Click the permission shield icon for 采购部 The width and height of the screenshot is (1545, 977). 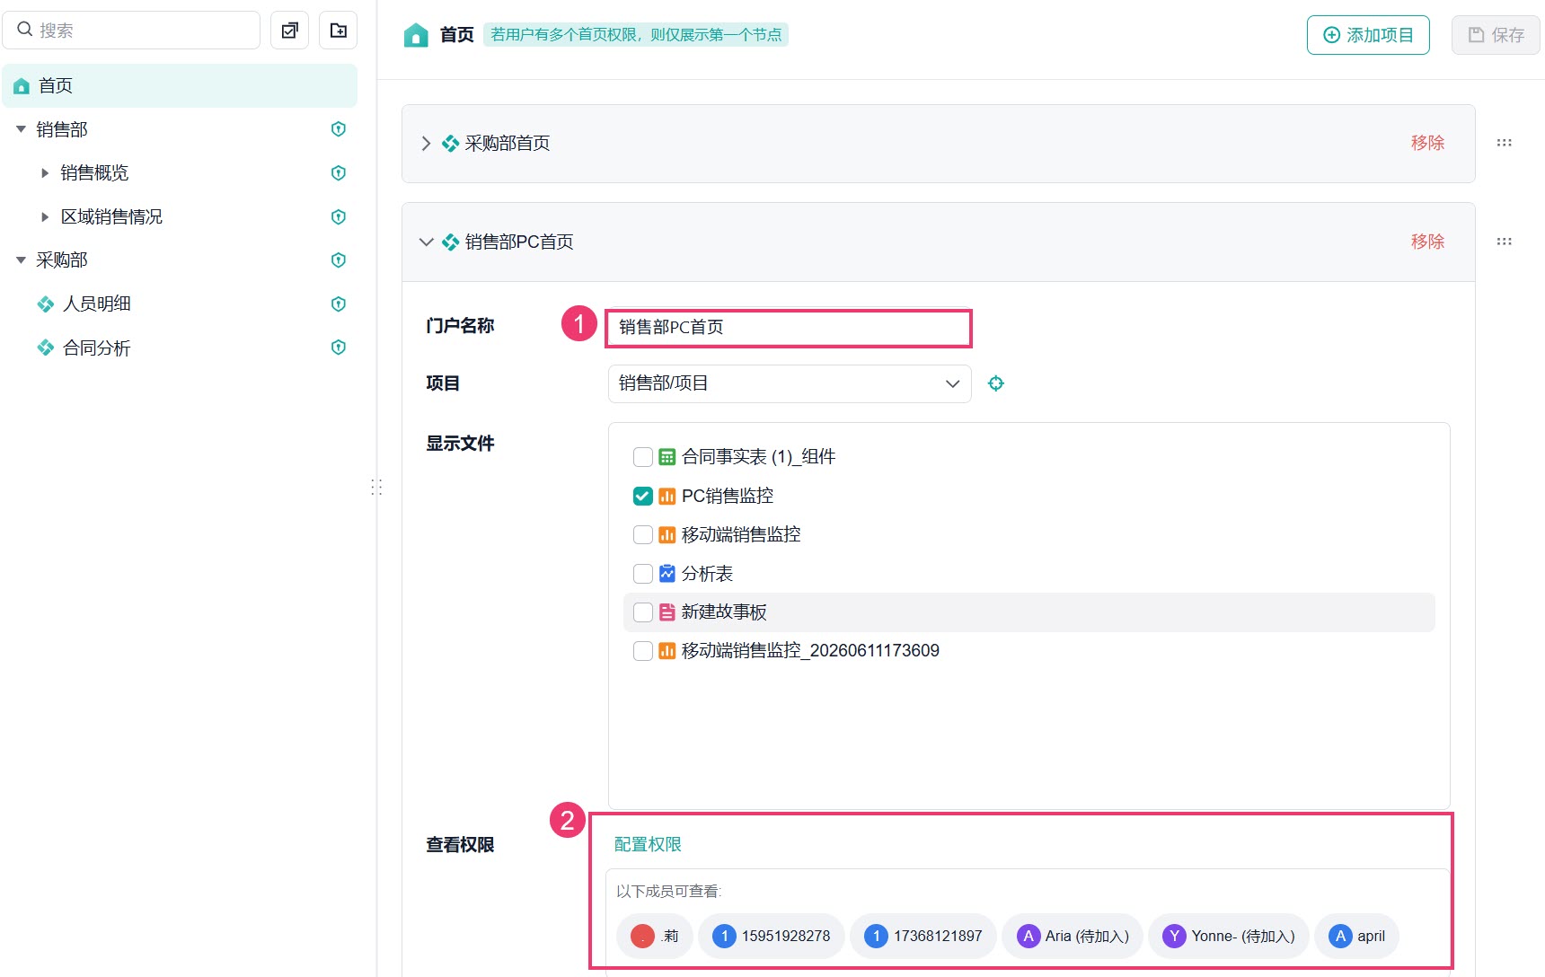click(339, 260)
